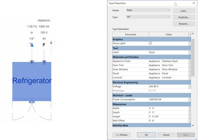The width and height of the screenshot is (210, 140).
Task: Click the << Preview button
Action: click(x=121, y=135)
